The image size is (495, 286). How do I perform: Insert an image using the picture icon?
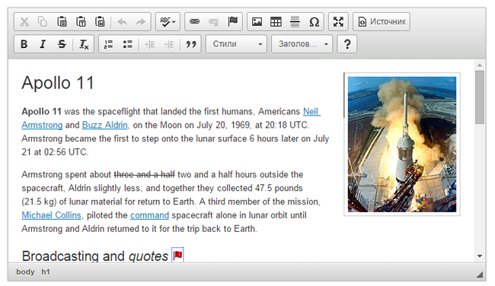click(x=257, y=22)
